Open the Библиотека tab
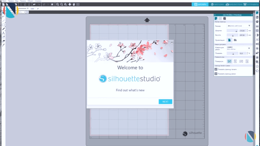Viewport: 260px width, 146px height. 234,4
